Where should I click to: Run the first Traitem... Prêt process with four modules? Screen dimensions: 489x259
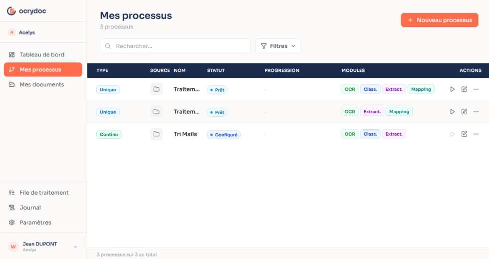[x=452, y=89]
